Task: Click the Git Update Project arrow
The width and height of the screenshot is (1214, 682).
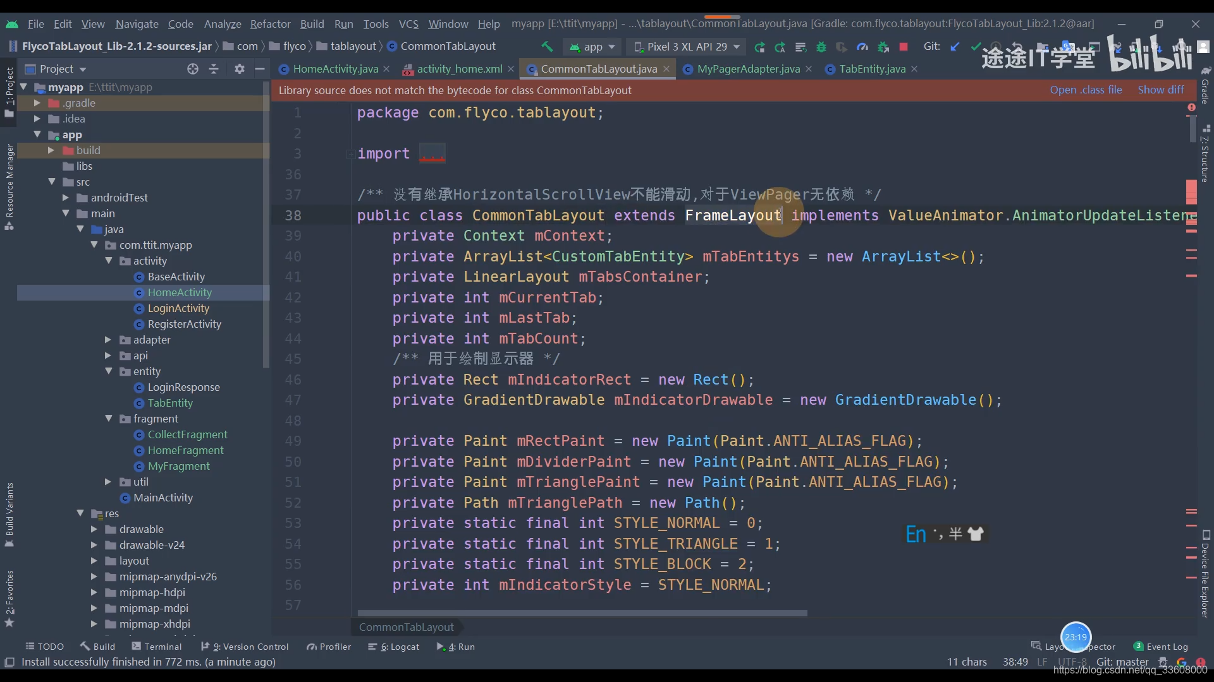Action: (955, 46)
